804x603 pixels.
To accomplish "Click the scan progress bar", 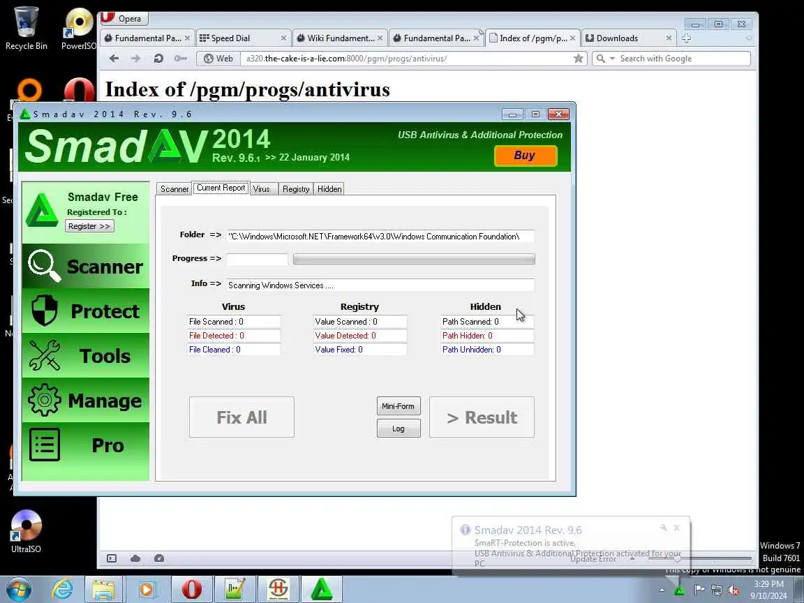I will tap(414, 259).
